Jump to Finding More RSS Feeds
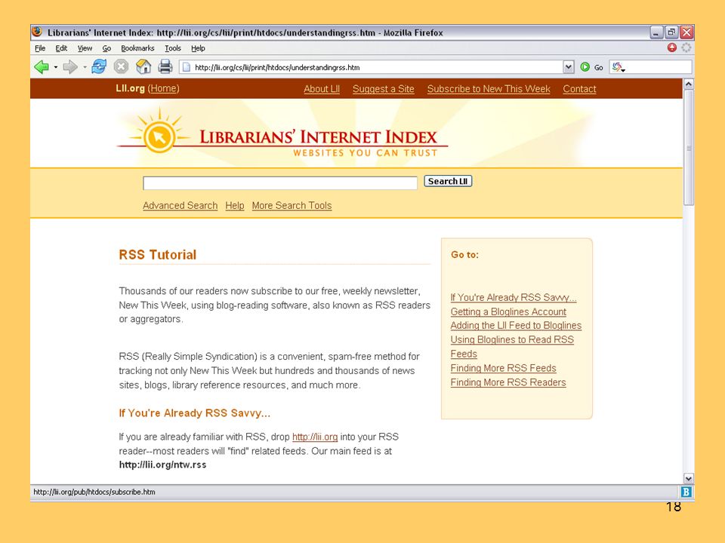725x543 pixels. click(503, 368)
